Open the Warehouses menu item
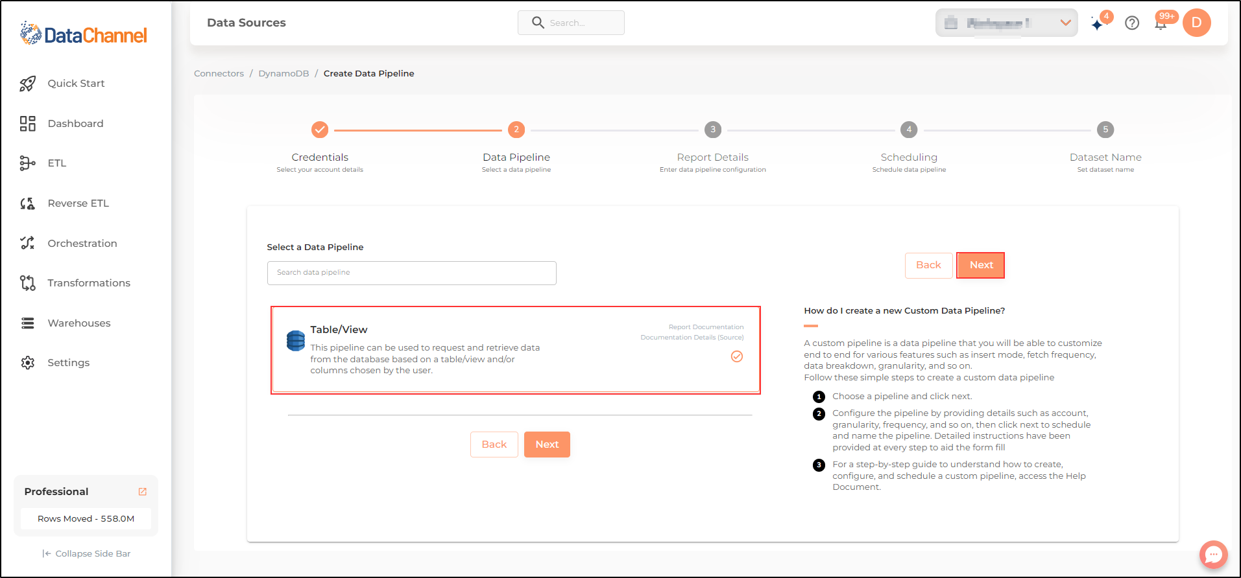Image resolution: width=1241 pixels, height=578 pixels. (x=79, y=323)
